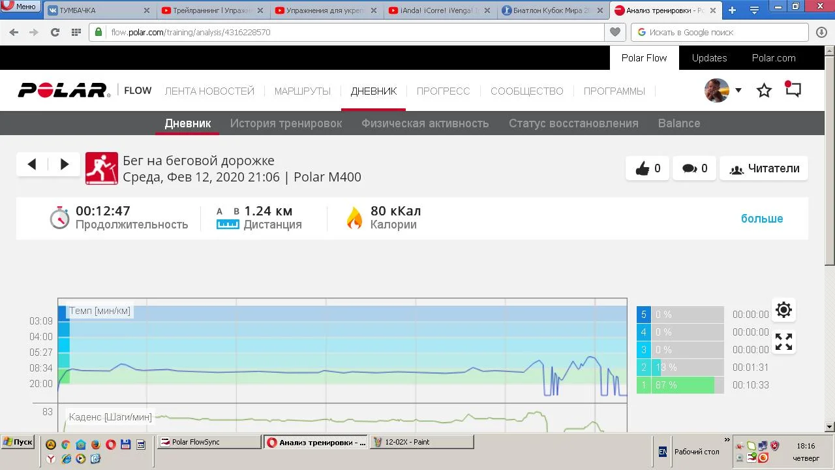Open the notifications chat icon
Image resolution: width=835 pixels, height=470 pixels.
click(x=793, y=89)
